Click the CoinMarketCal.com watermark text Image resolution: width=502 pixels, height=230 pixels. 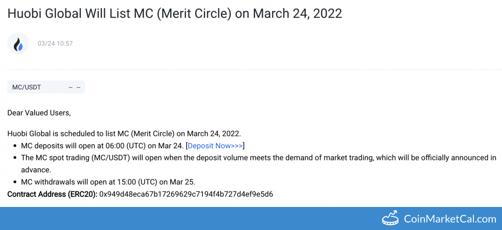click(450, 218)
